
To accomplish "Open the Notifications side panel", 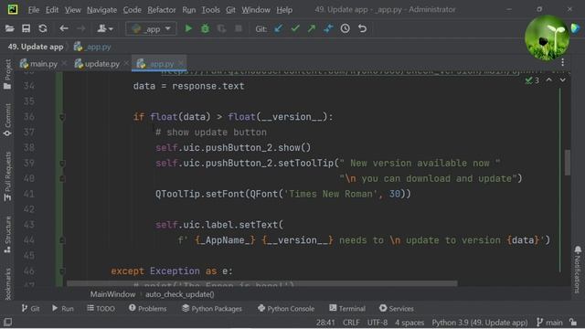I will 578,270.
